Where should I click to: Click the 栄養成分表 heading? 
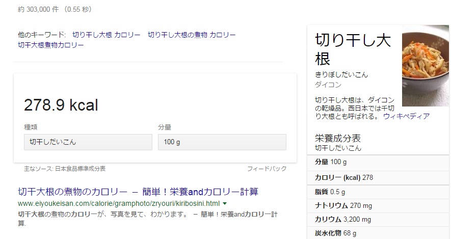[338, 138]
